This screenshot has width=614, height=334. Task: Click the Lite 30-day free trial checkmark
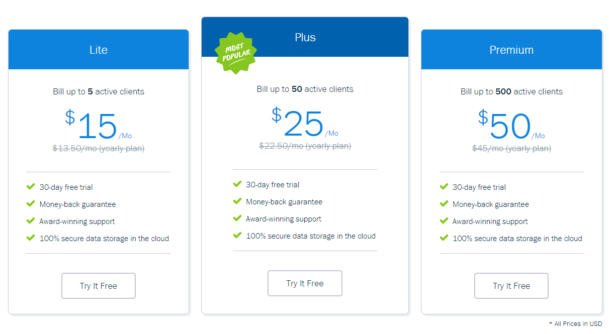31,187
